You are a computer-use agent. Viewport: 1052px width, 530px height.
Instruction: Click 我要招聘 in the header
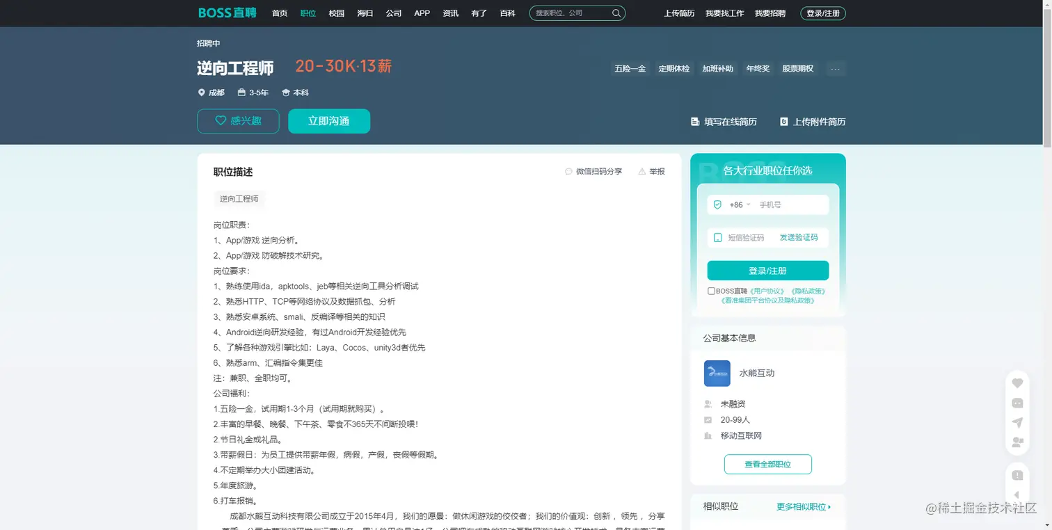(770, 13)
